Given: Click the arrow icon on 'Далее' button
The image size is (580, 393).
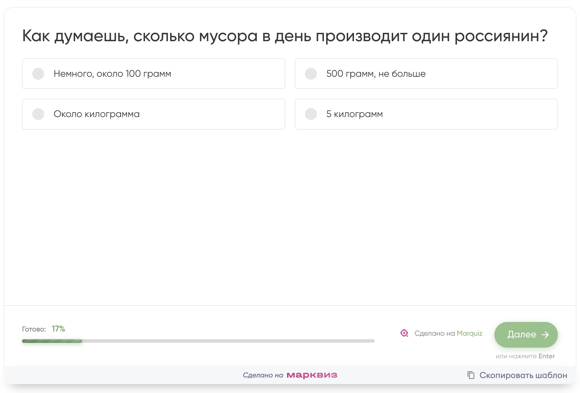Looking at the screenshot, I should click(x=545, y=335).
